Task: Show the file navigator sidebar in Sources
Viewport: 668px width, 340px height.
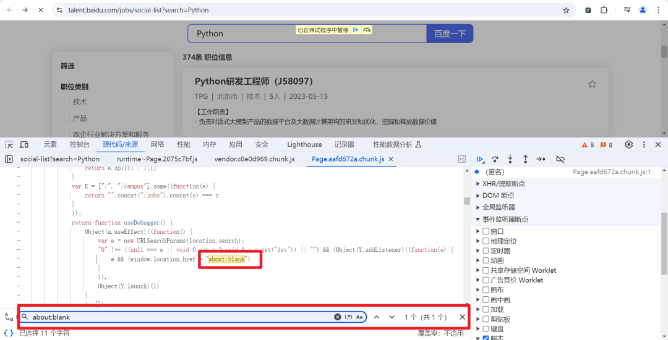Action: (x=9, y=159)
